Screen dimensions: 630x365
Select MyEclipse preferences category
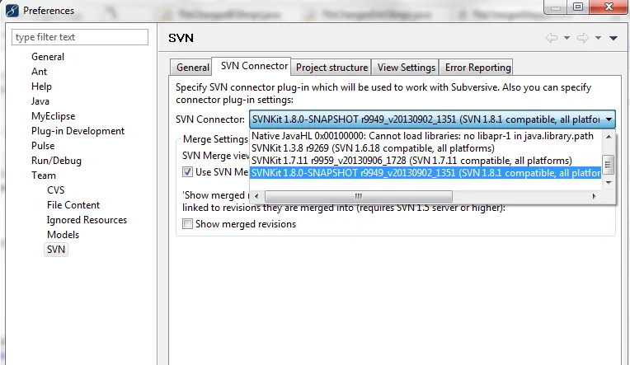pos(53,116)
